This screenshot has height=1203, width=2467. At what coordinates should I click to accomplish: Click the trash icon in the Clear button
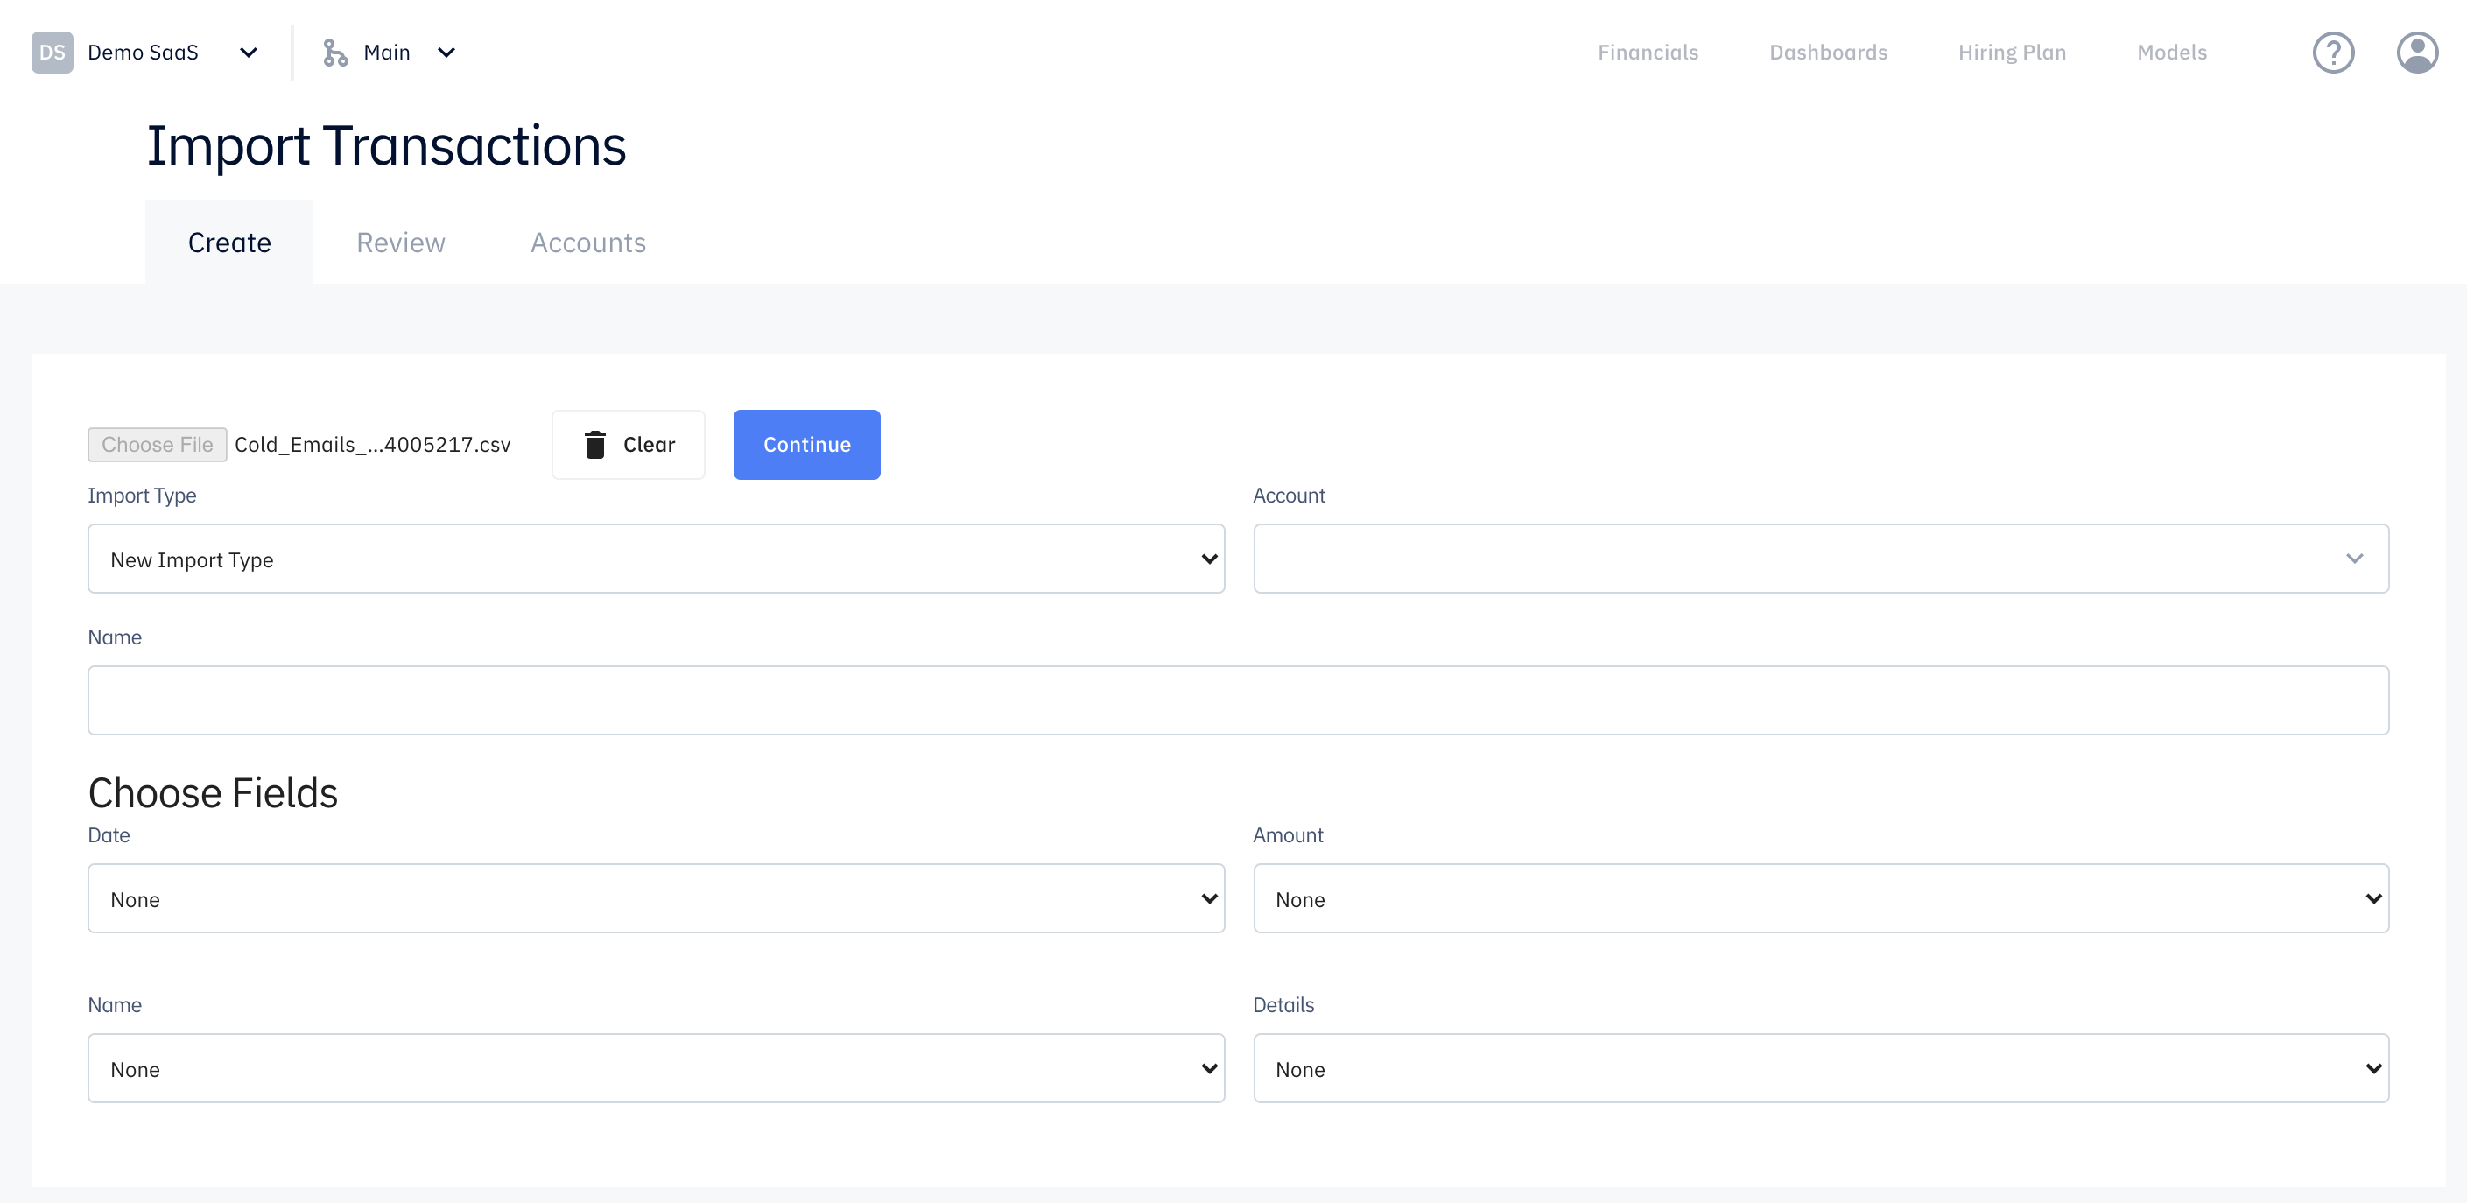coord(594,445)
